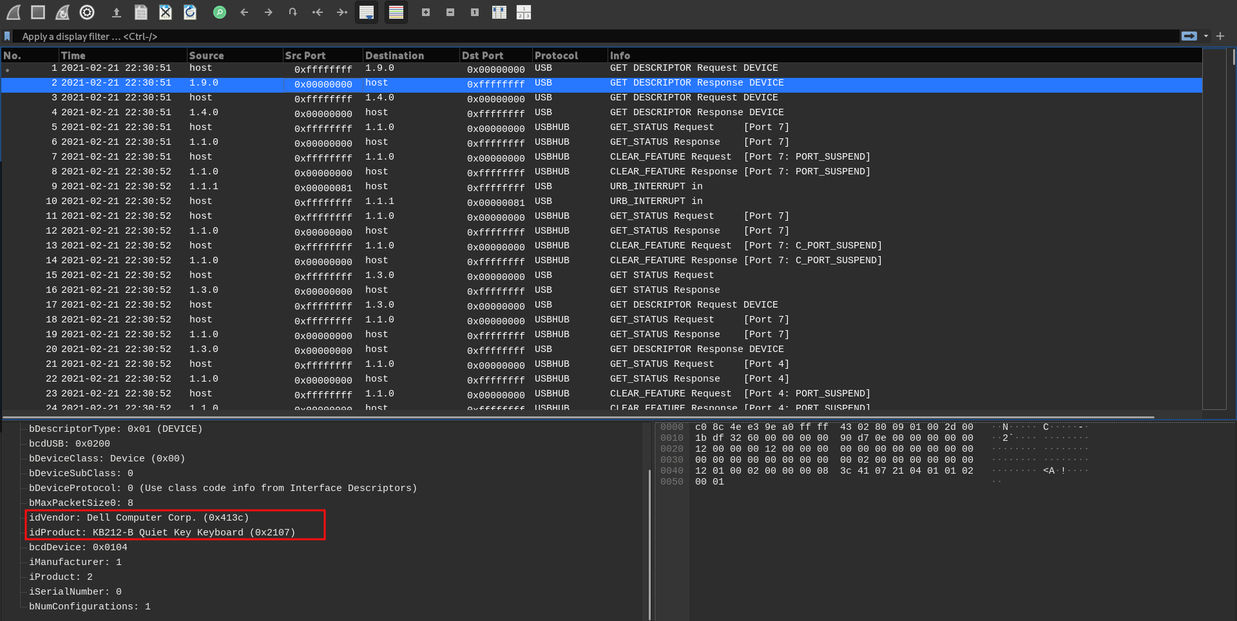Sort packets by the Protocol column header

tap(556, 56)
